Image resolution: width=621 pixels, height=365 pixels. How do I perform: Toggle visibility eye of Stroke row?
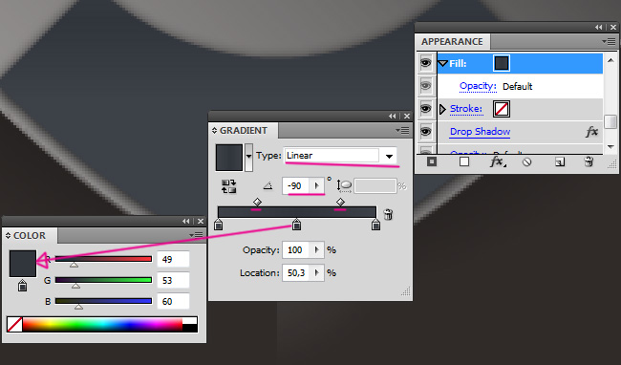point(426,109)
